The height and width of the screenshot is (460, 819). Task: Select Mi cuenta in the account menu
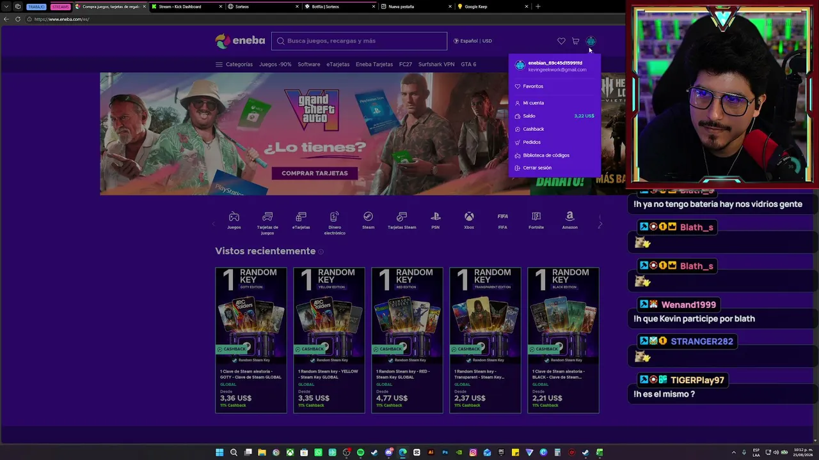point(555,103)
